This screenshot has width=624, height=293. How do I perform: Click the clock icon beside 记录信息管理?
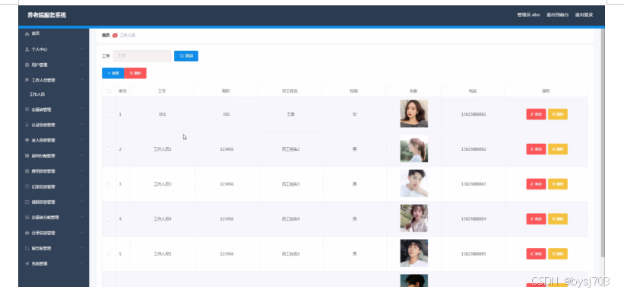[27, 186]
